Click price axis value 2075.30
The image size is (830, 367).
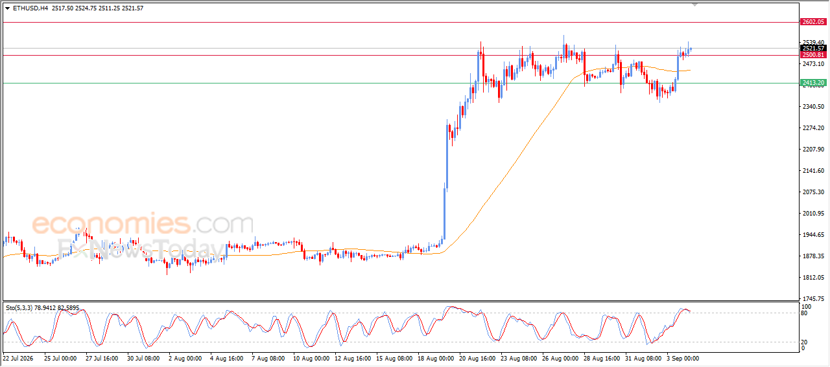(813, 192)
